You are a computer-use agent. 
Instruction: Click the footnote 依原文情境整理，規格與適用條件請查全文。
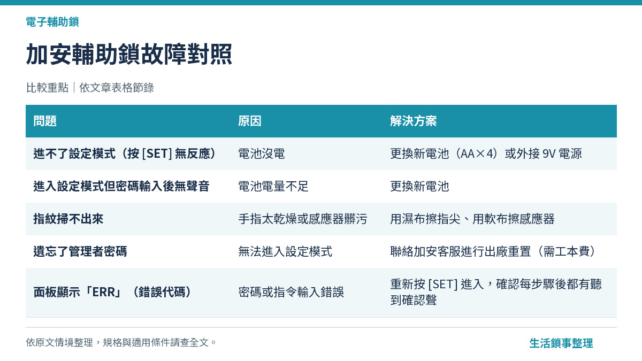coord(122,342)
